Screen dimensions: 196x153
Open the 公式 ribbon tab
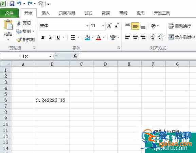click(88, 13)
